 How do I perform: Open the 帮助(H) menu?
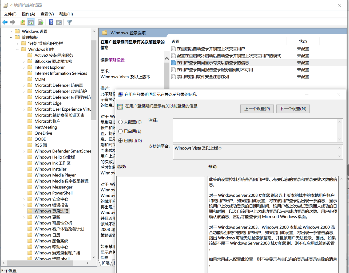[66, 14]
